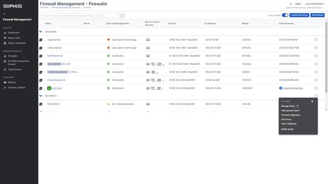Click the firewall icon on the SE-LAB row

[x=41, y=64]
